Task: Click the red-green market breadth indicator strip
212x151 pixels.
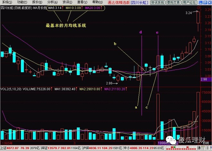Action: (181, 148)
